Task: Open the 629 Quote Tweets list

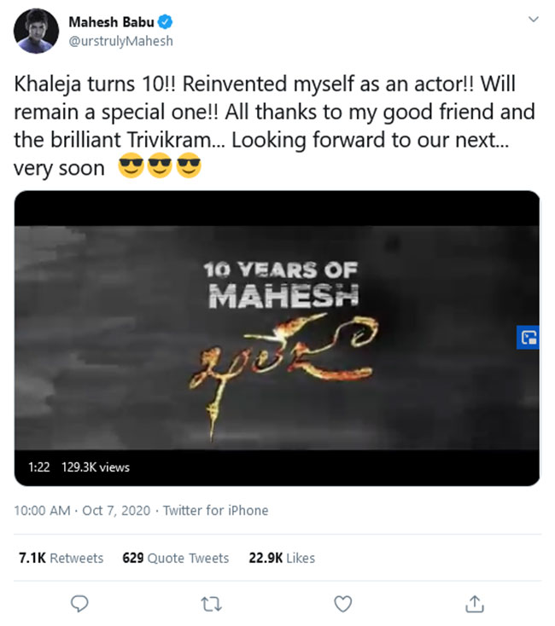Action: 176,558
